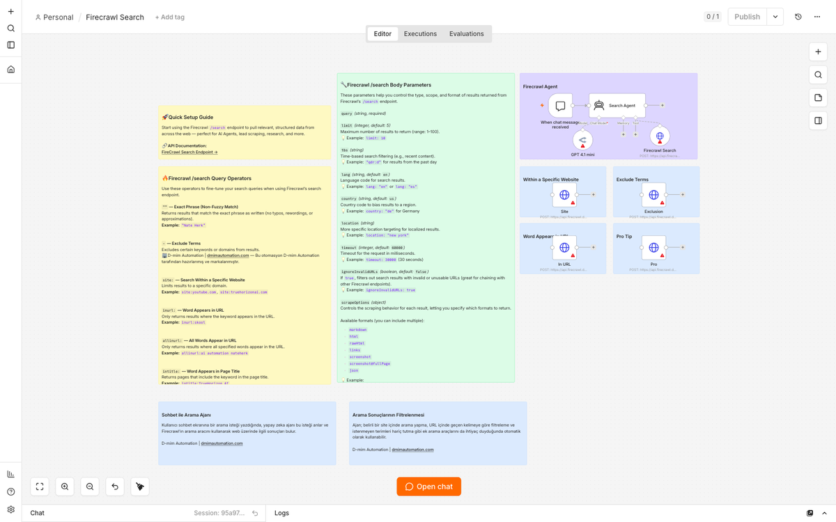Select the In URL HTTP node
Image resolution: width=836 pixels, height=522 pixels.
tap(564, 247)
